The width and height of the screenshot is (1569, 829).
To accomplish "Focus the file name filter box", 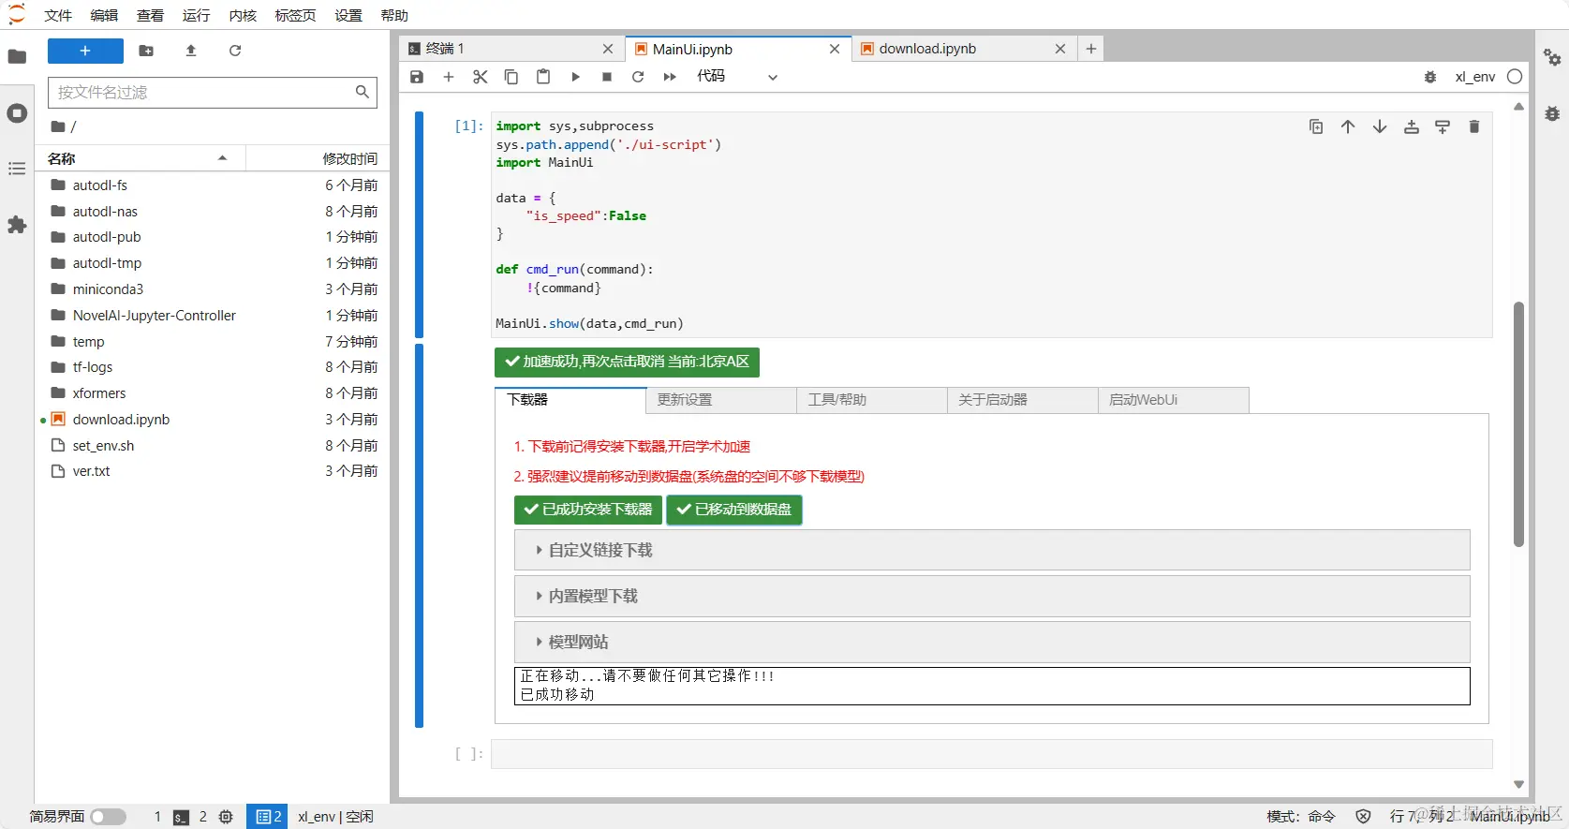I will point(213,92).
